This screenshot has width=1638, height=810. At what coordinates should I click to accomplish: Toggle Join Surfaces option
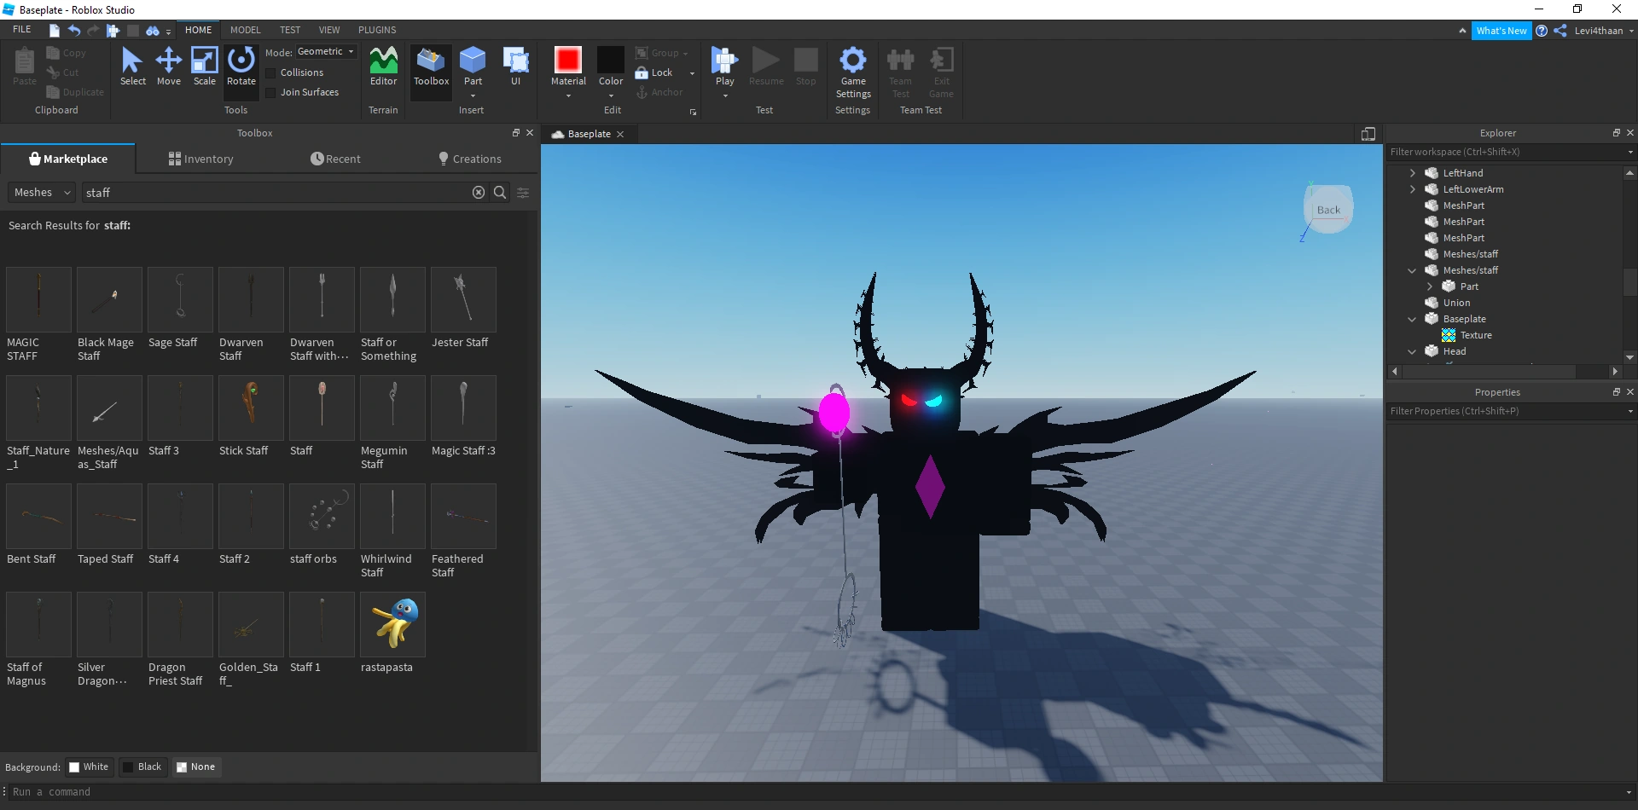[270, 92]
